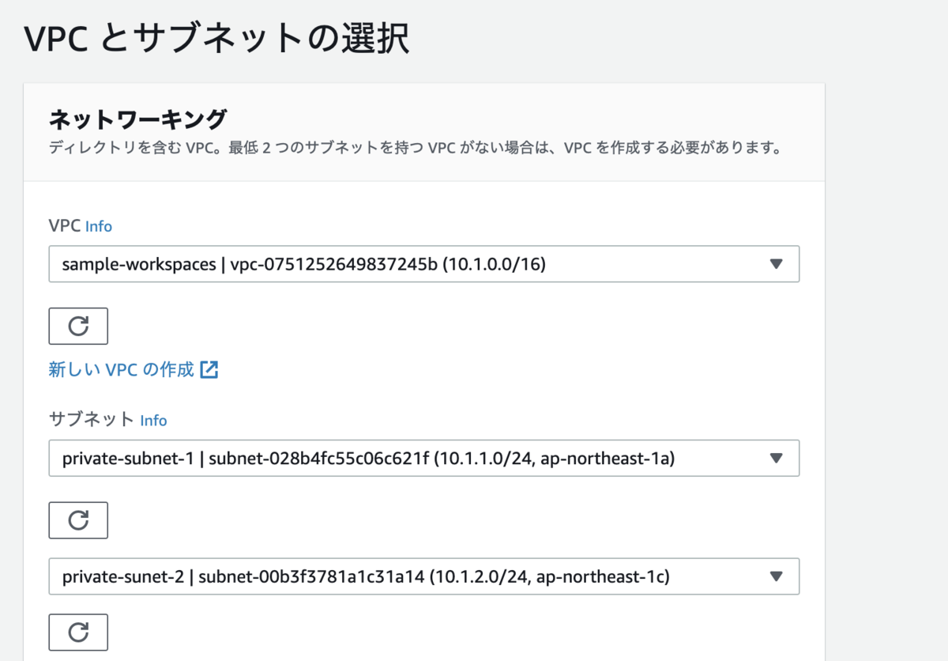
Task: Open the サブネット Info help link
Action: coord(153,421)
